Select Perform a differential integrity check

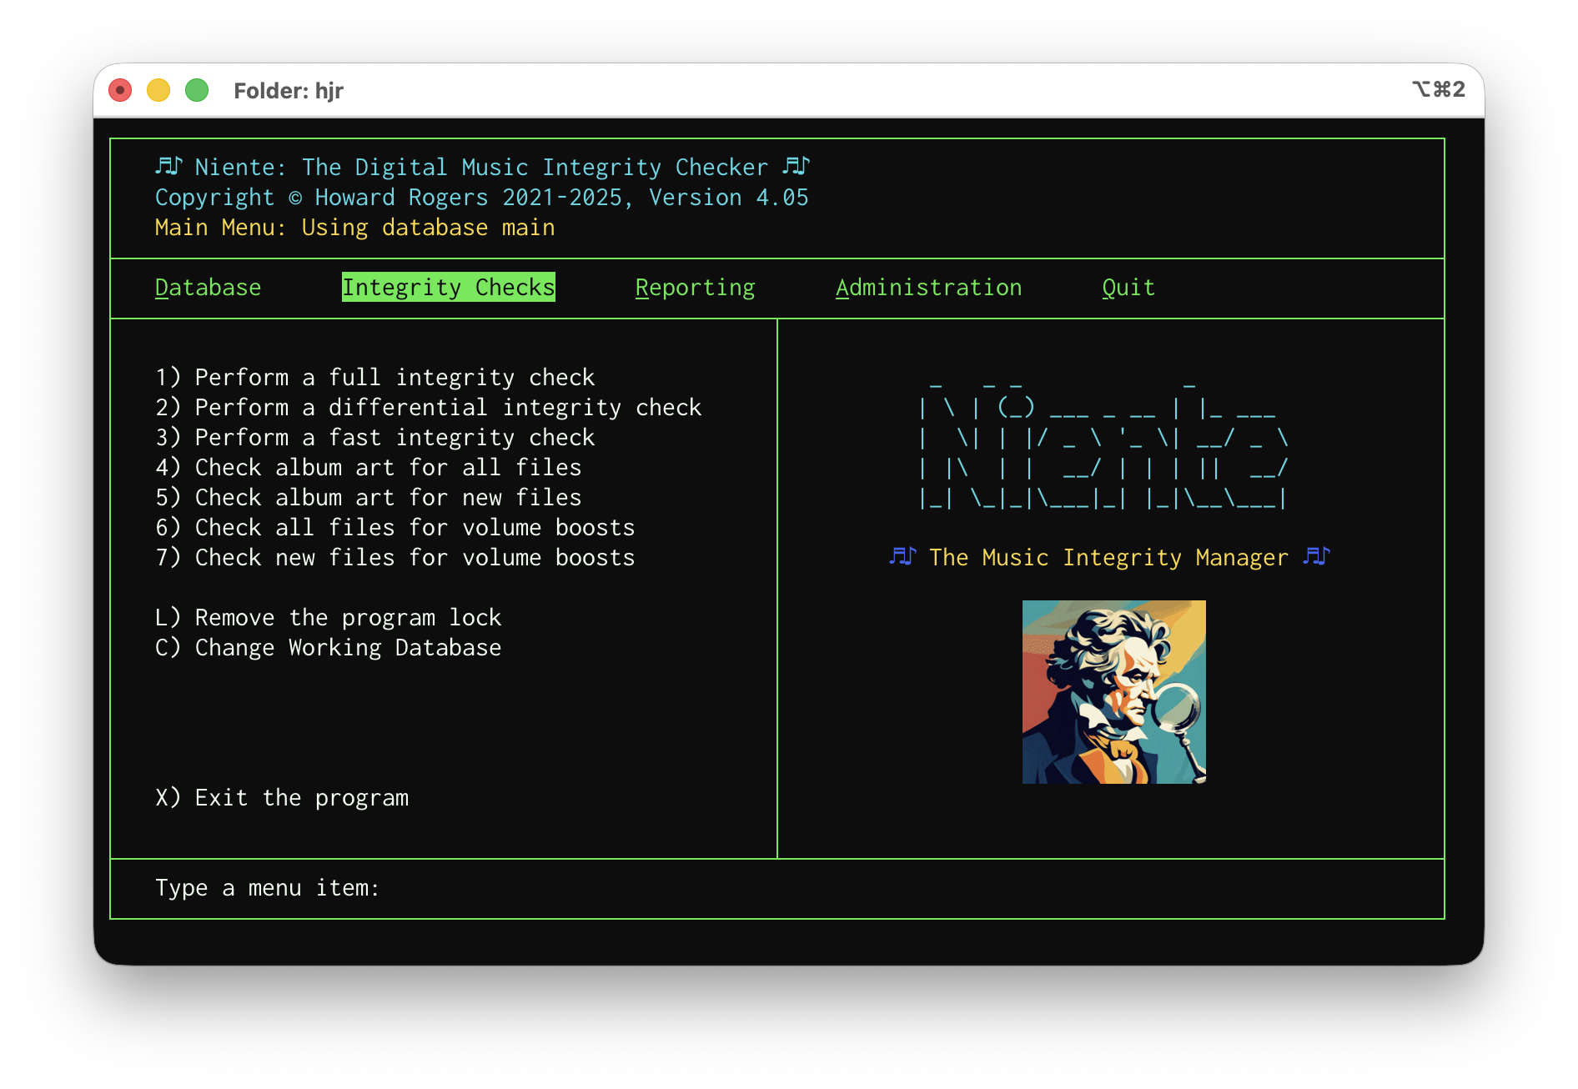click(x=428, y=408)
